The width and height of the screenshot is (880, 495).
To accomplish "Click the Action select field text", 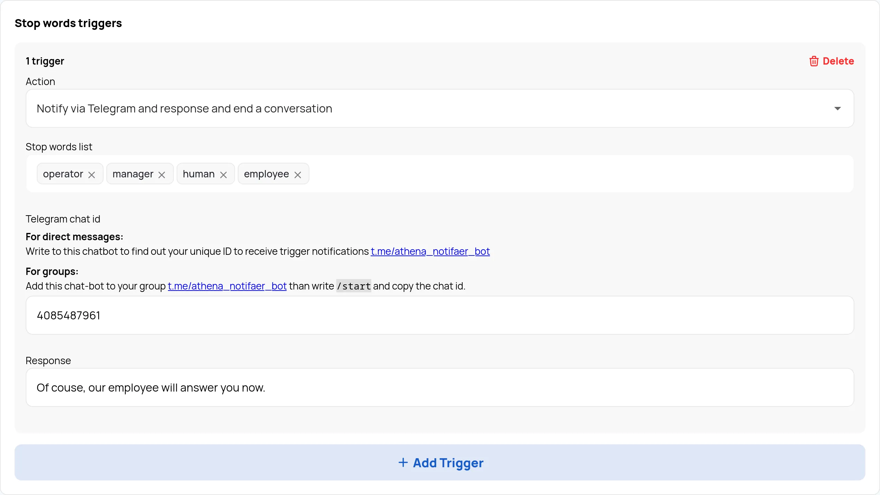I will click(x=184, y=109).
